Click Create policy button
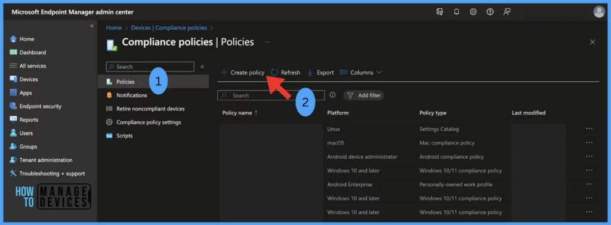The height and width of the screenshot is (225, 611). [x=242, y=73]
